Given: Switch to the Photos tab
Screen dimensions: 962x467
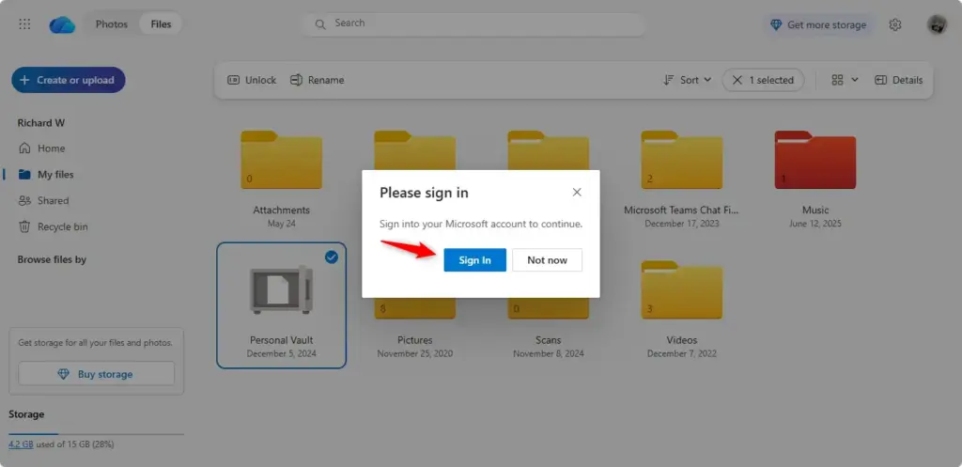Looking at the screenshot, I should (112, 24).
